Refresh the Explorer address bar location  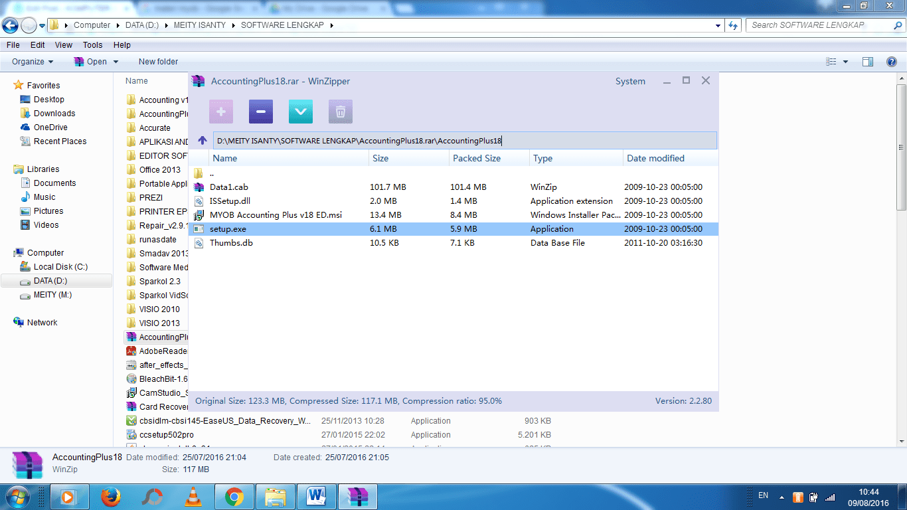click(x=733, y=25)
